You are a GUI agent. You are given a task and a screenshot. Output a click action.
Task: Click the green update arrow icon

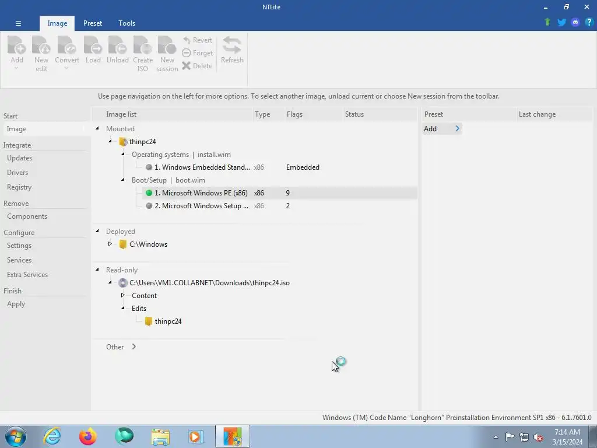(547, 22)
